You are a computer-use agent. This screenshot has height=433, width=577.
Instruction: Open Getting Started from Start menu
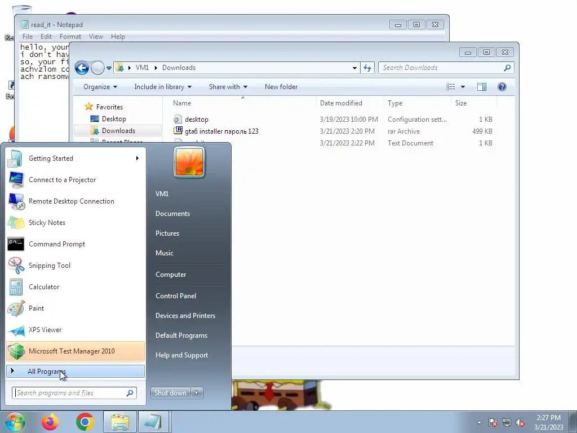(76, 158)
